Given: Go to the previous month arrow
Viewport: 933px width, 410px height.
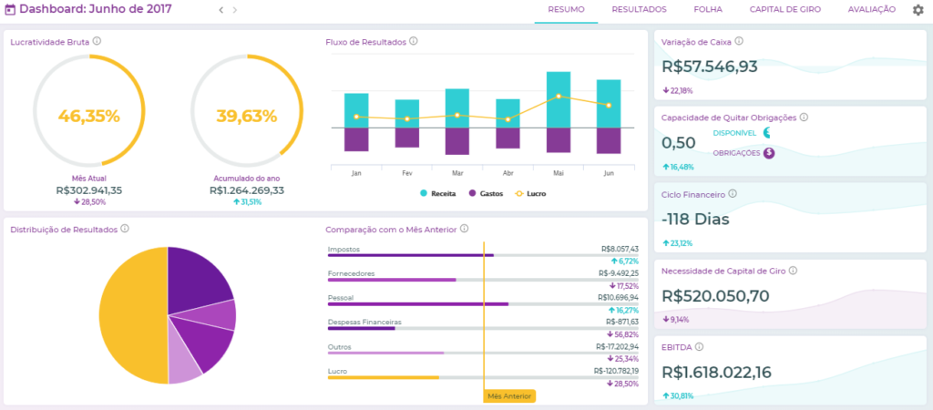Looking at the screenshot, I should (x=220, y=10).
